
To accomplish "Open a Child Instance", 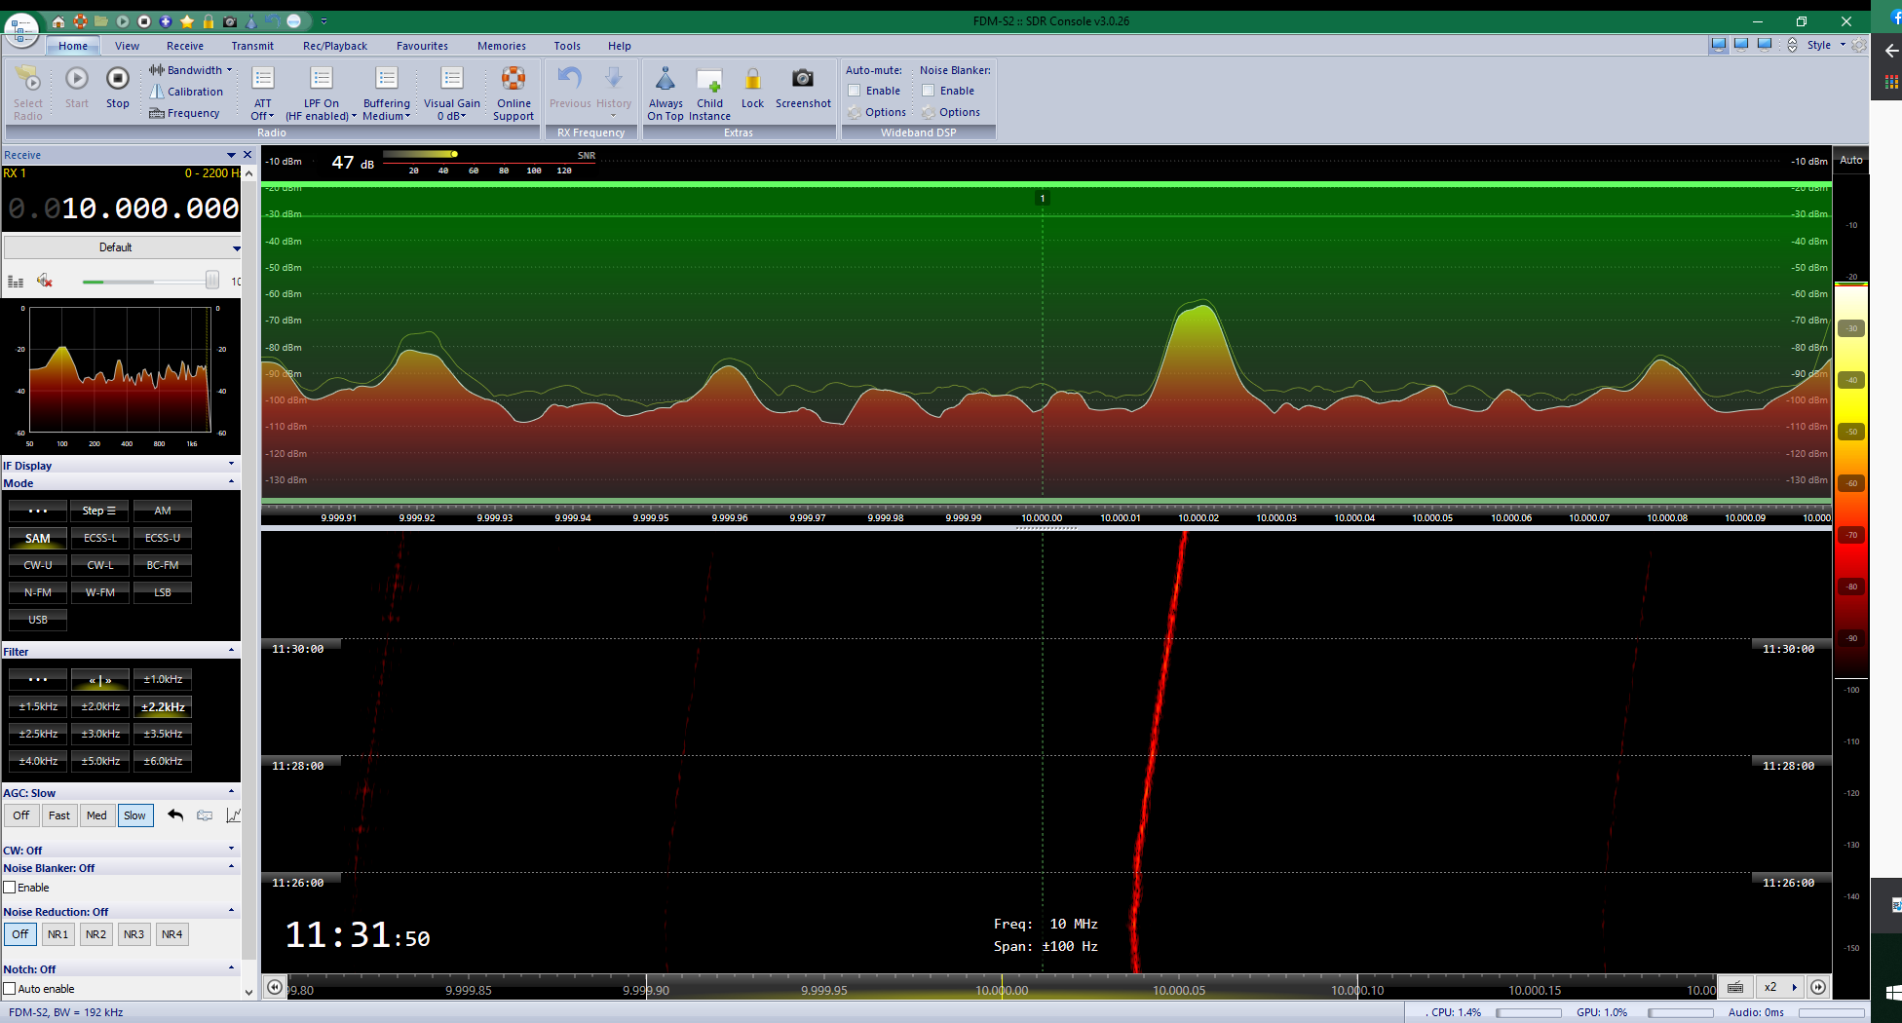I will pyautogui.click(x=709, y=79).
